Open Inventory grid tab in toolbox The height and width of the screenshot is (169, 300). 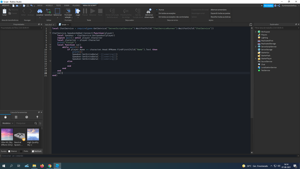pos(16,117)
